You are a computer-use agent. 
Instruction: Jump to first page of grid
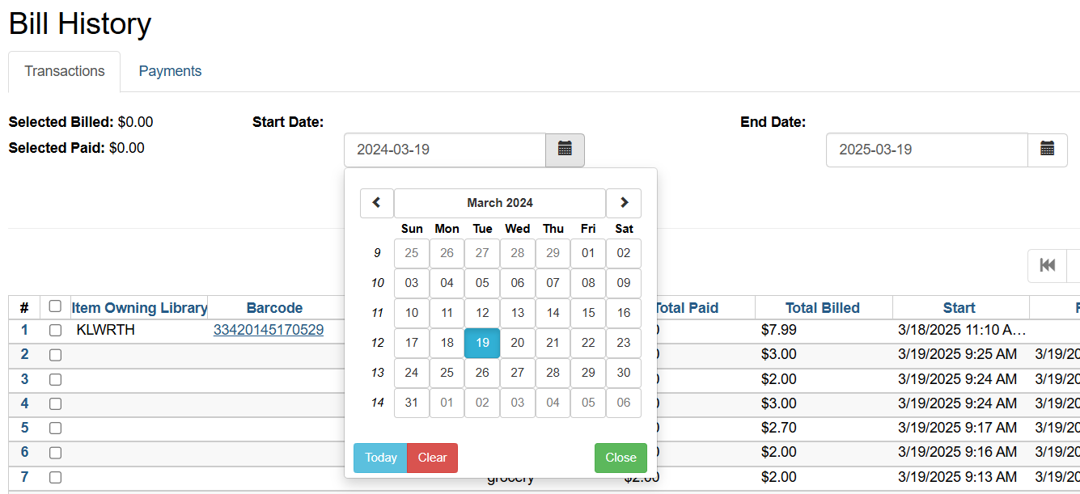[x=1047, y=266]
